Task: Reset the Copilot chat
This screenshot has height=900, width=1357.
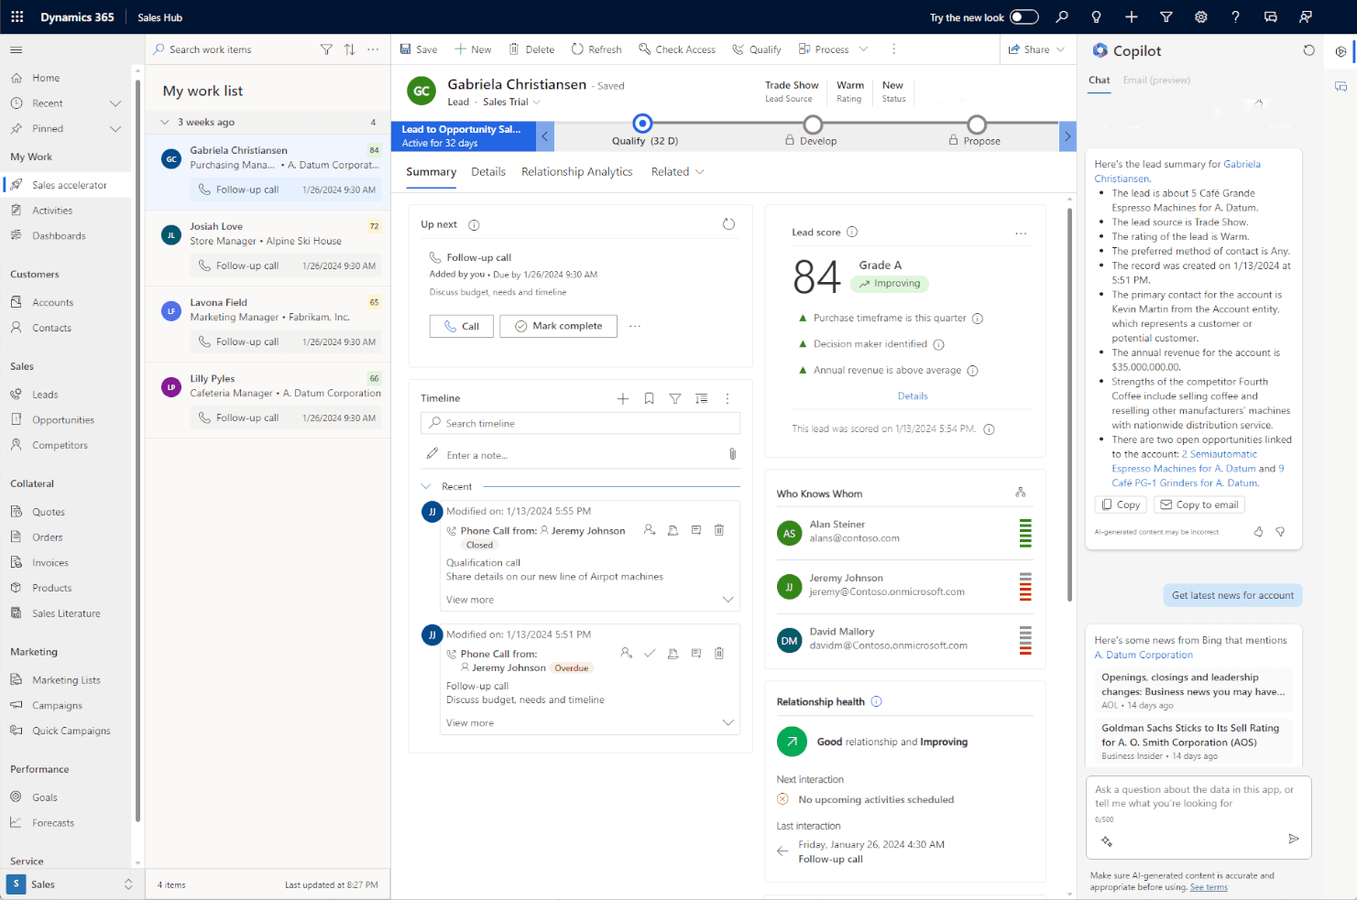Action: [1308, 50]
